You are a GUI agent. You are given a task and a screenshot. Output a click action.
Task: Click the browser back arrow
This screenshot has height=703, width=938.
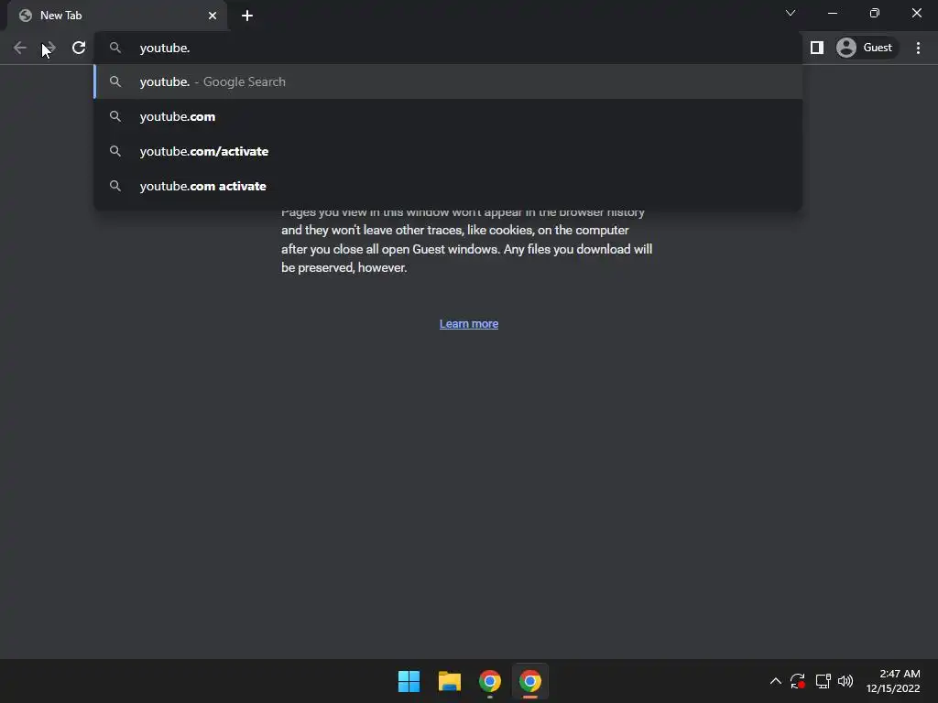pyautogui.click(x=20, y=48)
